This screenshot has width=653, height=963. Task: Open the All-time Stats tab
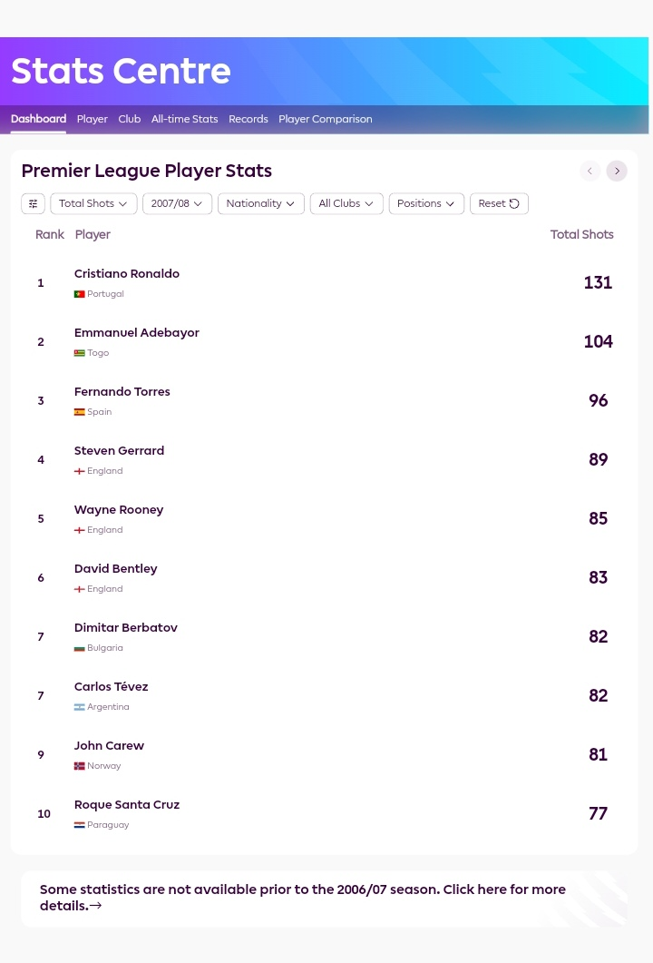[x=185, y=119]
